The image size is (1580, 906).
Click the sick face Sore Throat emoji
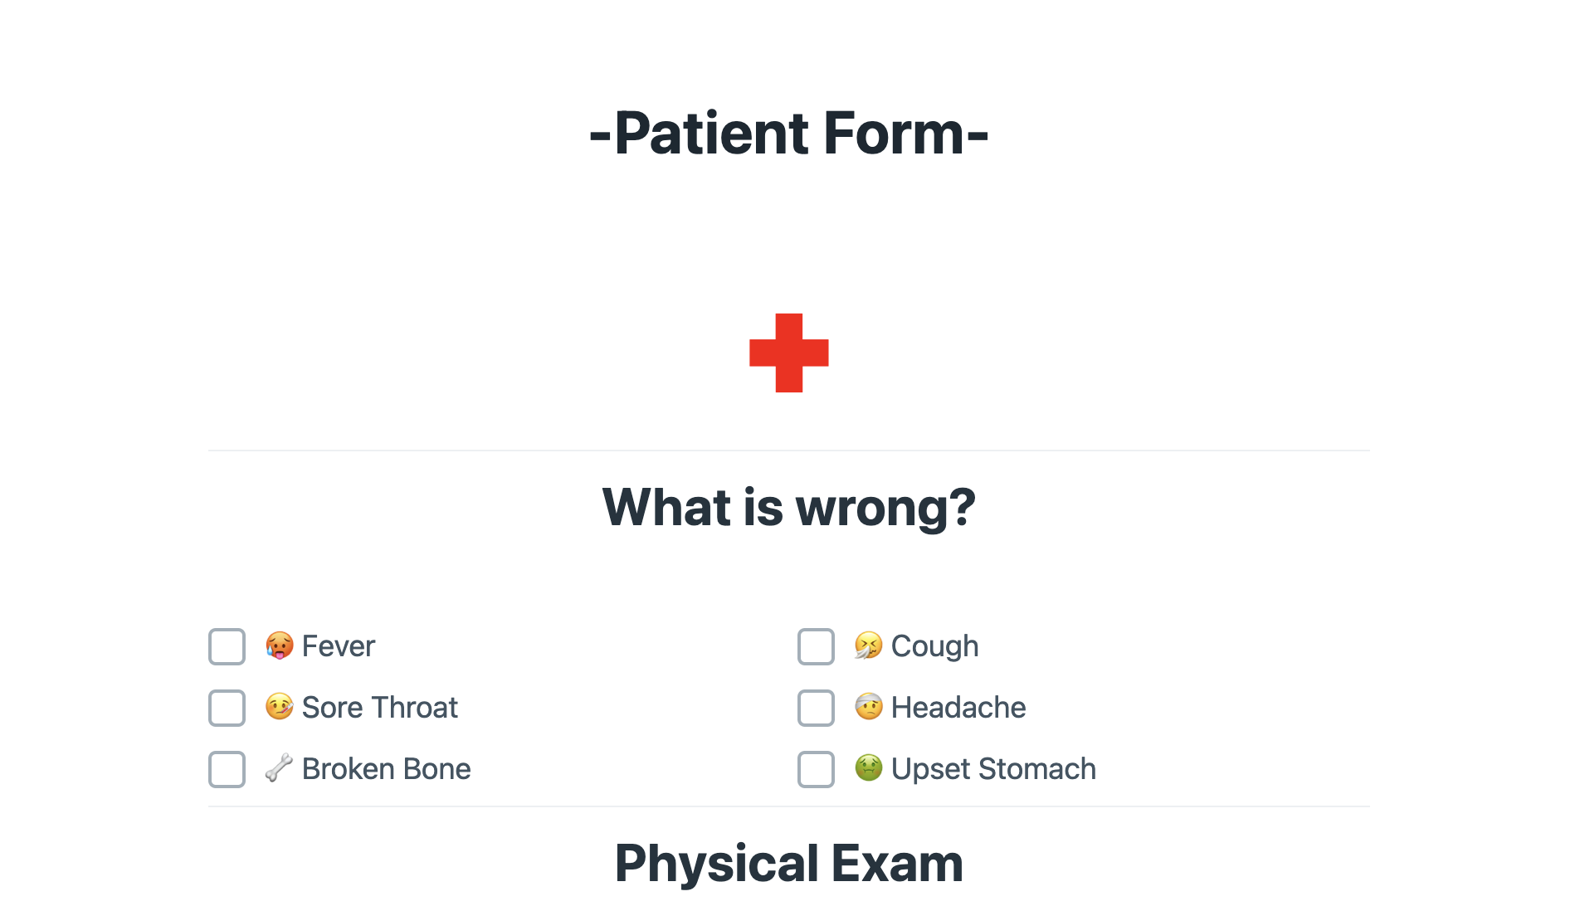pos(280,707)
